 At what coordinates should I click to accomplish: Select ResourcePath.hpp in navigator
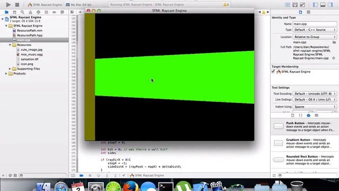pos(30,36)
